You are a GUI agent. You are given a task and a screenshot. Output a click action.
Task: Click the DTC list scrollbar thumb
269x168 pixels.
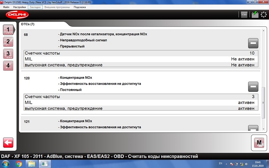coord(264,103)
